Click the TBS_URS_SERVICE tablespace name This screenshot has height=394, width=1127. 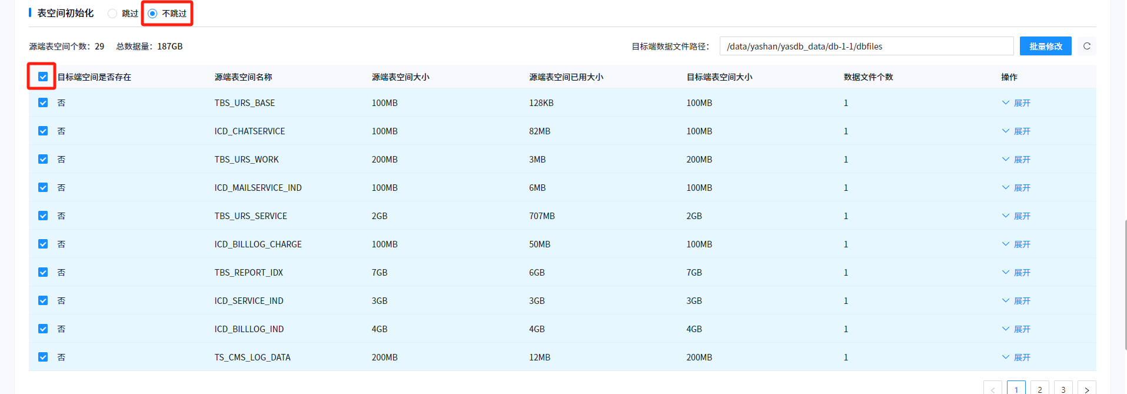(x=251, y=216)
